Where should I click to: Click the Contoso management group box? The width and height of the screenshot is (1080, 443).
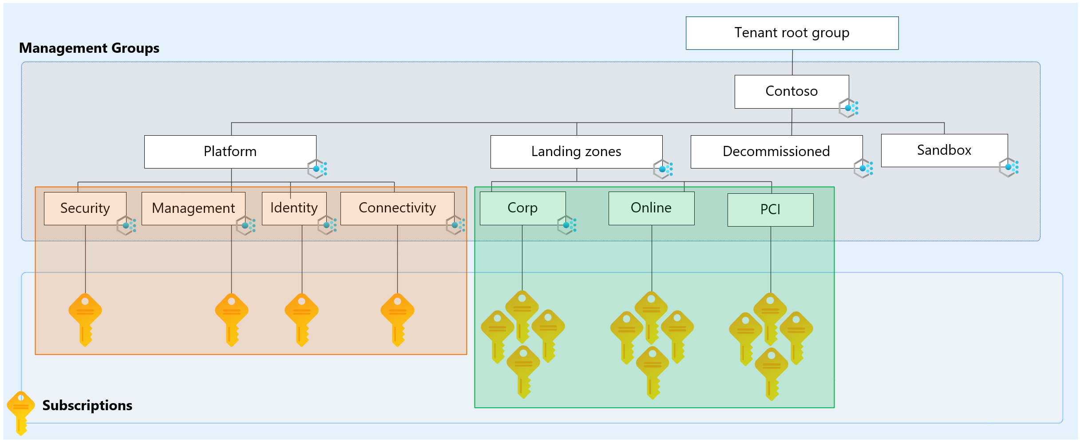(x=791, y=91)
